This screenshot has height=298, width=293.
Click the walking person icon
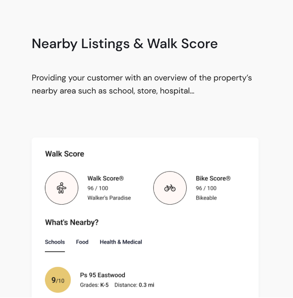coord(61,188)
